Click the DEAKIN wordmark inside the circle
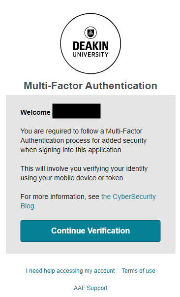 tap(90, 46)
